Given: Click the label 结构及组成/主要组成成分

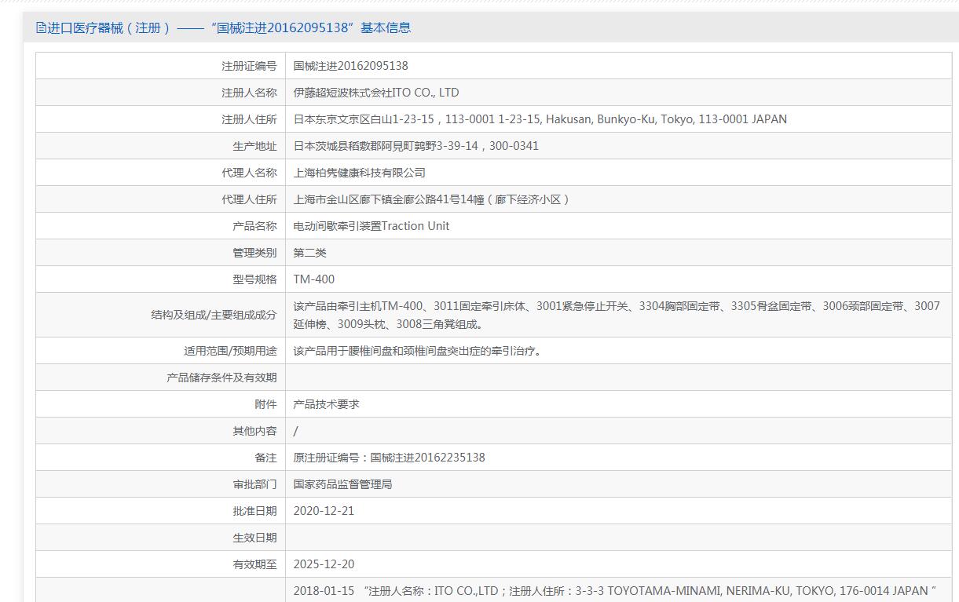Looking at the screenshot, I should pyautogui.click(x=214, y=315).
